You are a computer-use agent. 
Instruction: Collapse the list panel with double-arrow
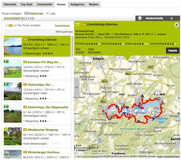tap(77, 87)
